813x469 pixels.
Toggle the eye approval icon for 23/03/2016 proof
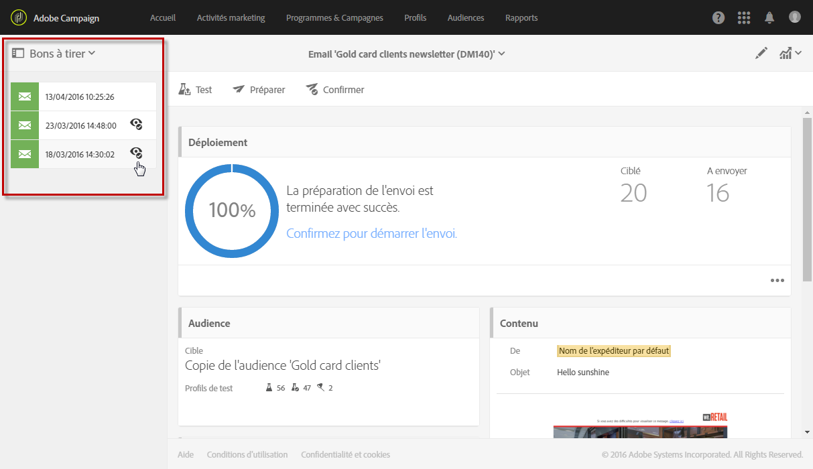[x=136, y=124]
